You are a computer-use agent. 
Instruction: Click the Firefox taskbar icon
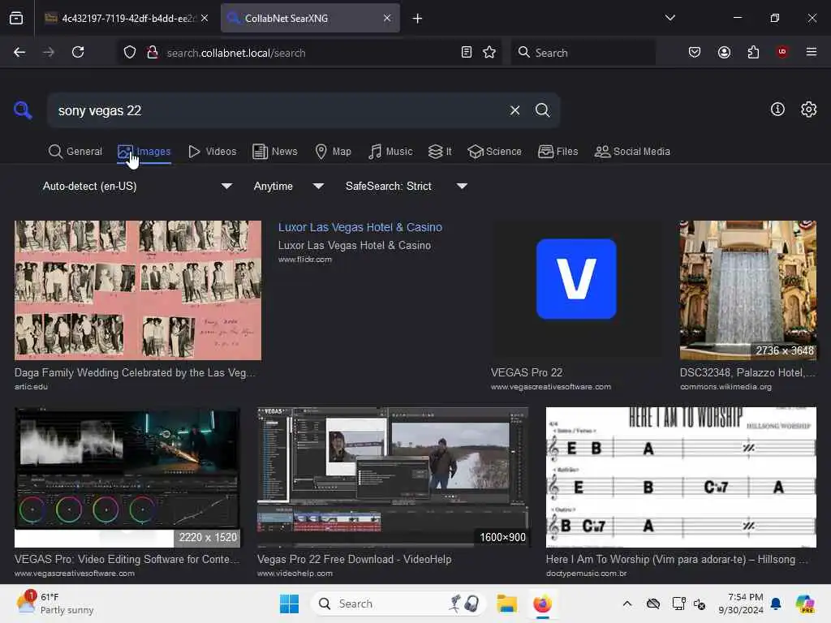(x=542, y=604)
